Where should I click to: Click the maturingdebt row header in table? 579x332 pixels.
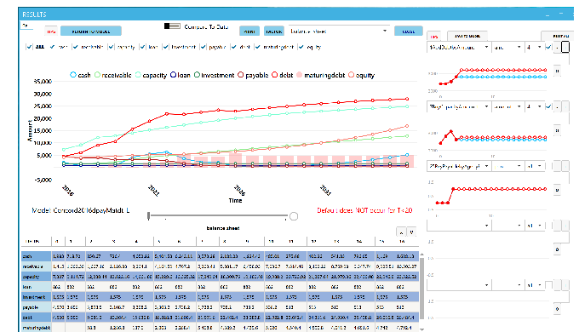[36, 327]
